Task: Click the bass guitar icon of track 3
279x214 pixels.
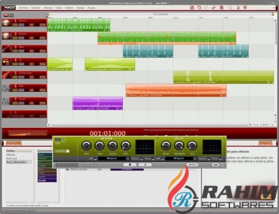Action: pos(6,49)
